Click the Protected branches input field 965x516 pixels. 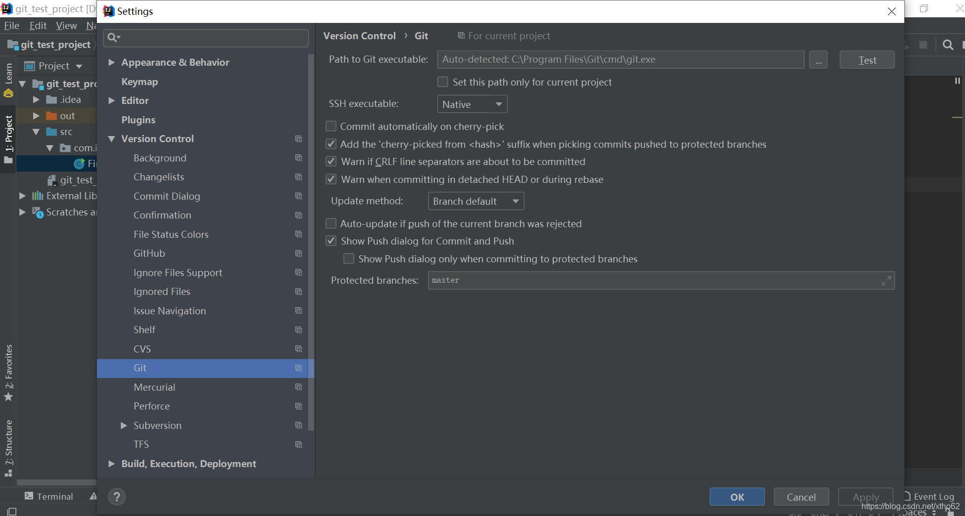(x=661, y=280)
